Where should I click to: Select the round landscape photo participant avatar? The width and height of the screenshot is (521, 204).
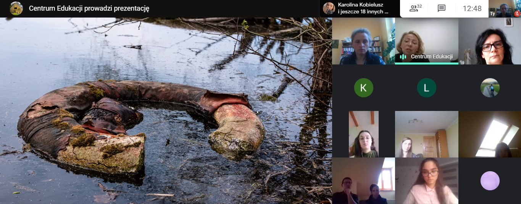click(490, 88)
